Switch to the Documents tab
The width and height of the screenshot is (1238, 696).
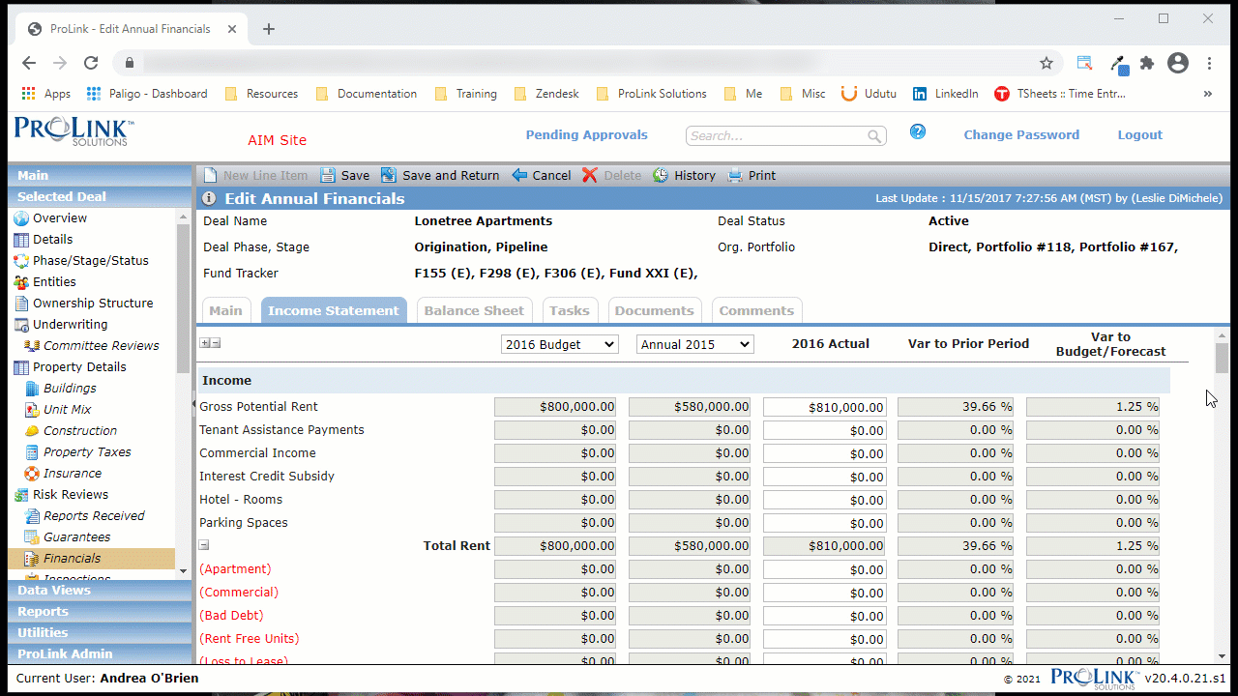tap(655, 310)
